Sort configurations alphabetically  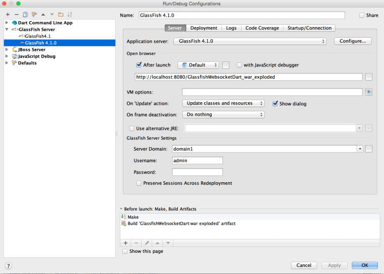(69, 15)
